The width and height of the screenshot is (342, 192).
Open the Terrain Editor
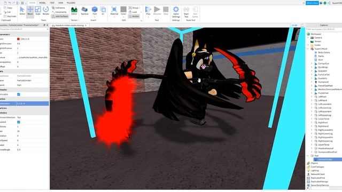click(74, 11)
